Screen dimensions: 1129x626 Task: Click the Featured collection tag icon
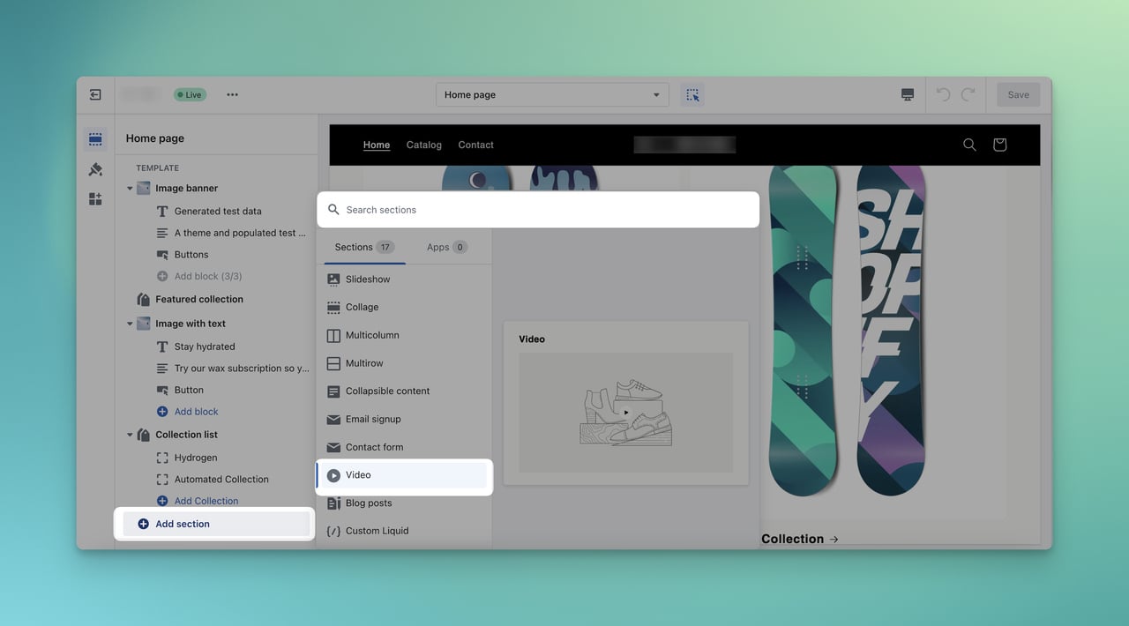(x=144, y=299)
